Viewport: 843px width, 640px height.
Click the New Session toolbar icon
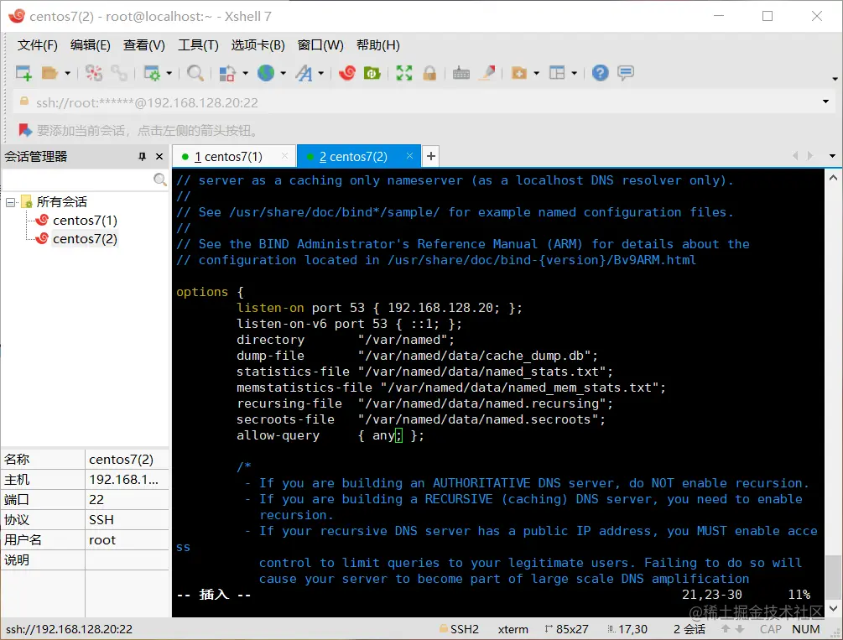24,73
